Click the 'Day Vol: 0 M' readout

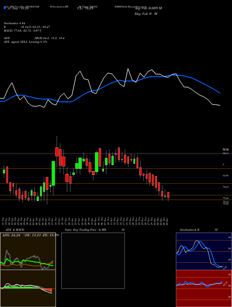pos(146,13)
